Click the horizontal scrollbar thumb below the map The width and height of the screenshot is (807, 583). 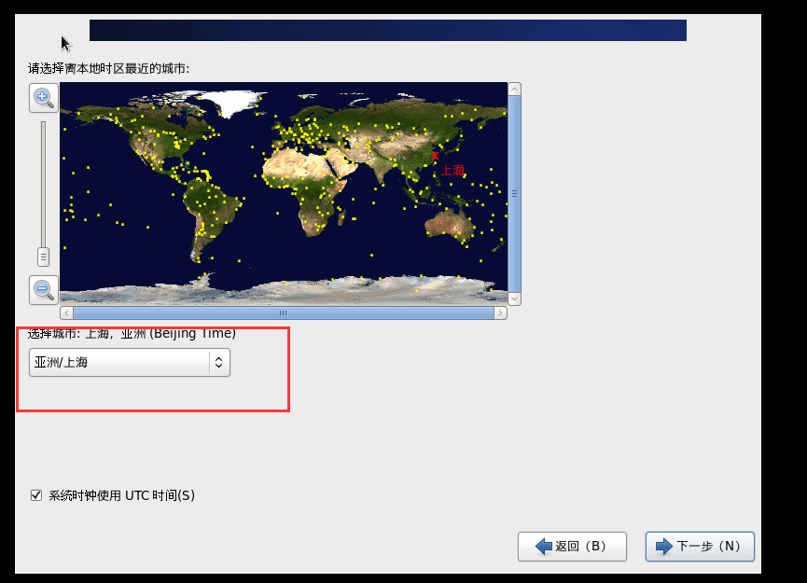click(x=283, y=312)
